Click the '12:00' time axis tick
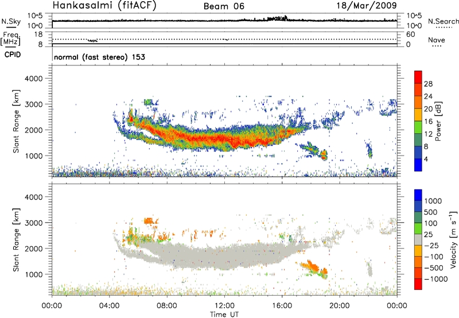This screenshot has height=318, width=459. tap(224, 306)
